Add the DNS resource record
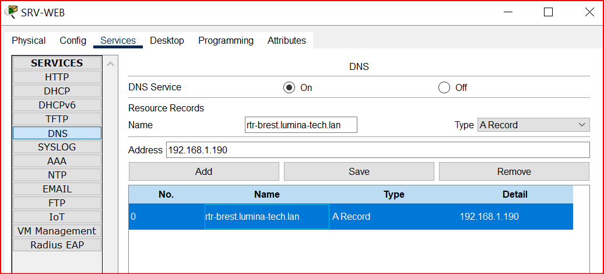Image resolution: width=604 pixels, height=274 pixels. click(204, 171)
